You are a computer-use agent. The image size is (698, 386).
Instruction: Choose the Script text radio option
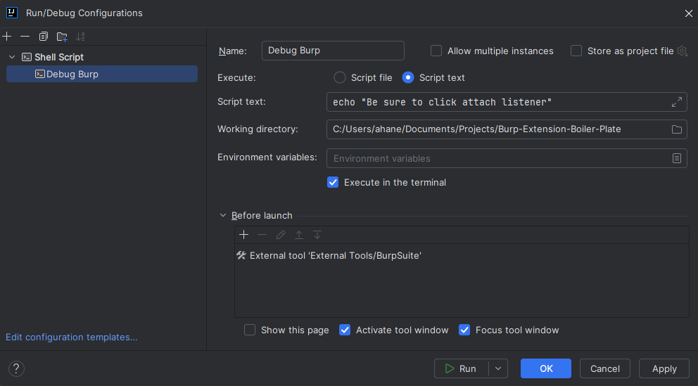408,77
